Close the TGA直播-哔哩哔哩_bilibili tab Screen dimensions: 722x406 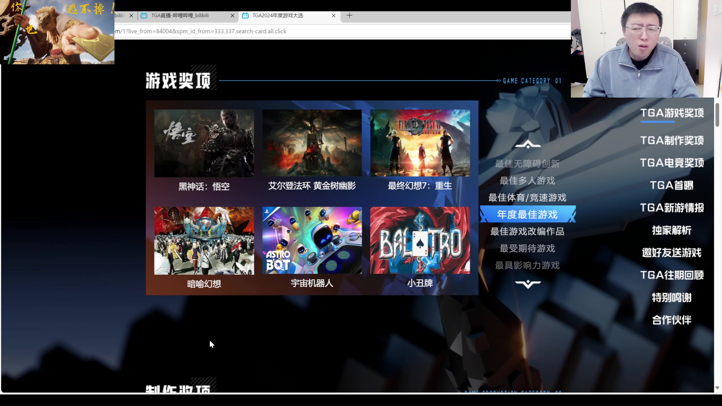pos(232,16)
